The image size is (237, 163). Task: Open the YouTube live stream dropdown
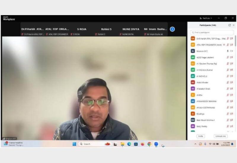pyautogui.click(x=206, y=18)
